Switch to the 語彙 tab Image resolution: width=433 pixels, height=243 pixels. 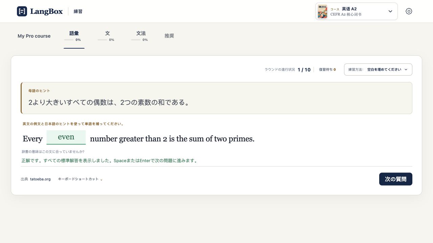coord(74,36)
